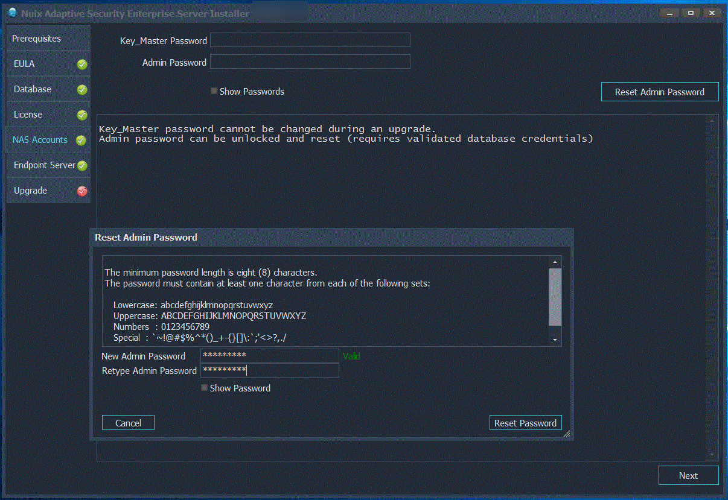Click the green check icon next to Endpoint Server

[82, 166]
